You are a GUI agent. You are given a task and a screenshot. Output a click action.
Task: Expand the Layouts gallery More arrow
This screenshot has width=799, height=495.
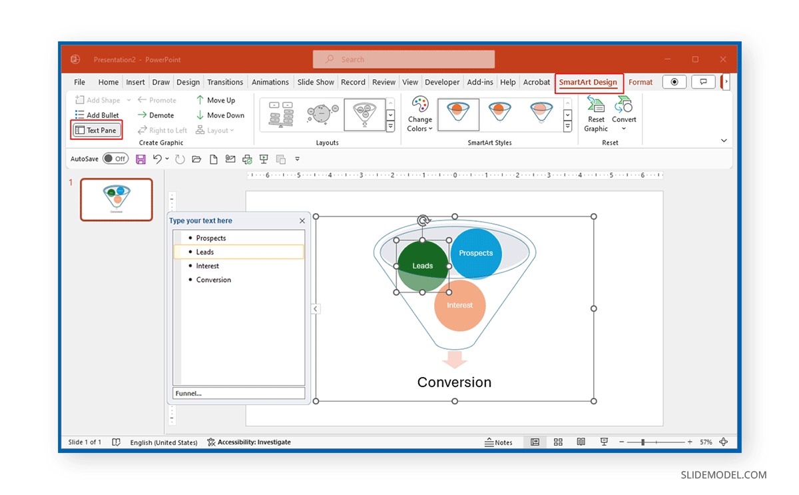point(391,127)
